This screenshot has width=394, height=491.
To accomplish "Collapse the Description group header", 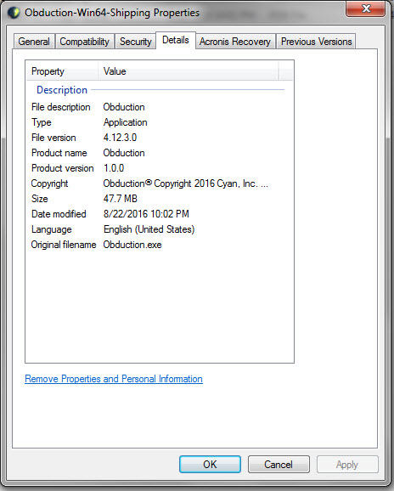I will 62,90.
